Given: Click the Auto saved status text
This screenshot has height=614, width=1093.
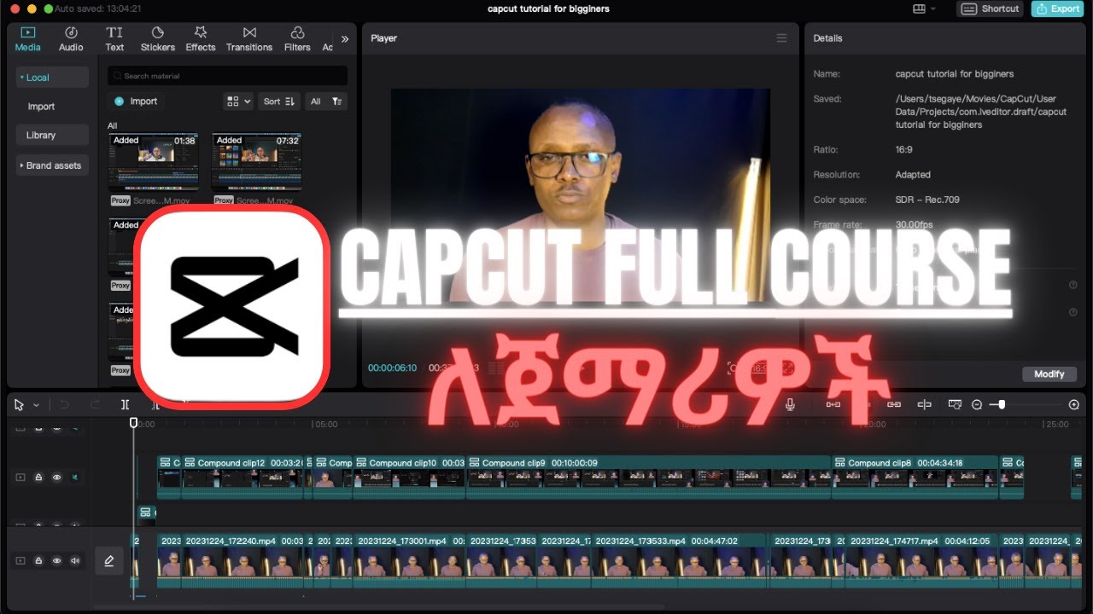Looking at the screenshot, I should [98, 9].
